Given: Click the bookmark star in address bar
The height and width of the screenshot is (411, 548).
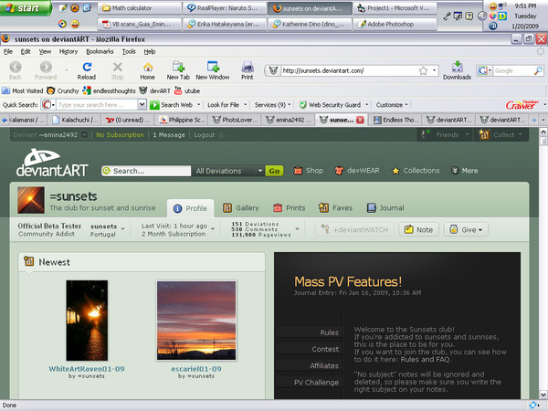Looking at the screenshot, I should (x=423, y=71).
